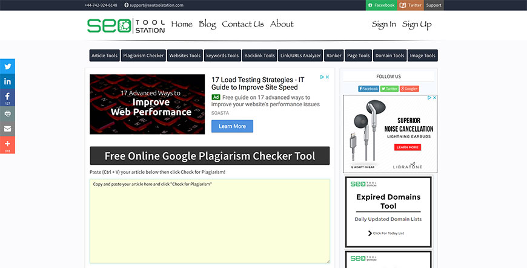
Task: Click the Twitter share icon in left sidebar
Action: tap(7, 66)
